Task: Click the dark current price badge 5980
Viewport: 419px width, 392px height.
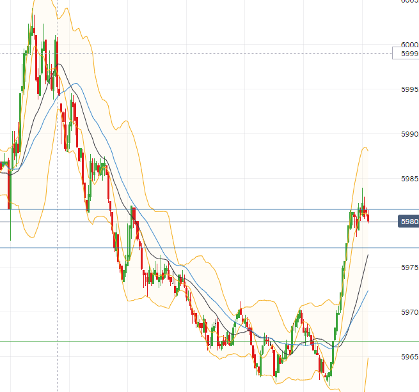Action: (x=409, y=222)
